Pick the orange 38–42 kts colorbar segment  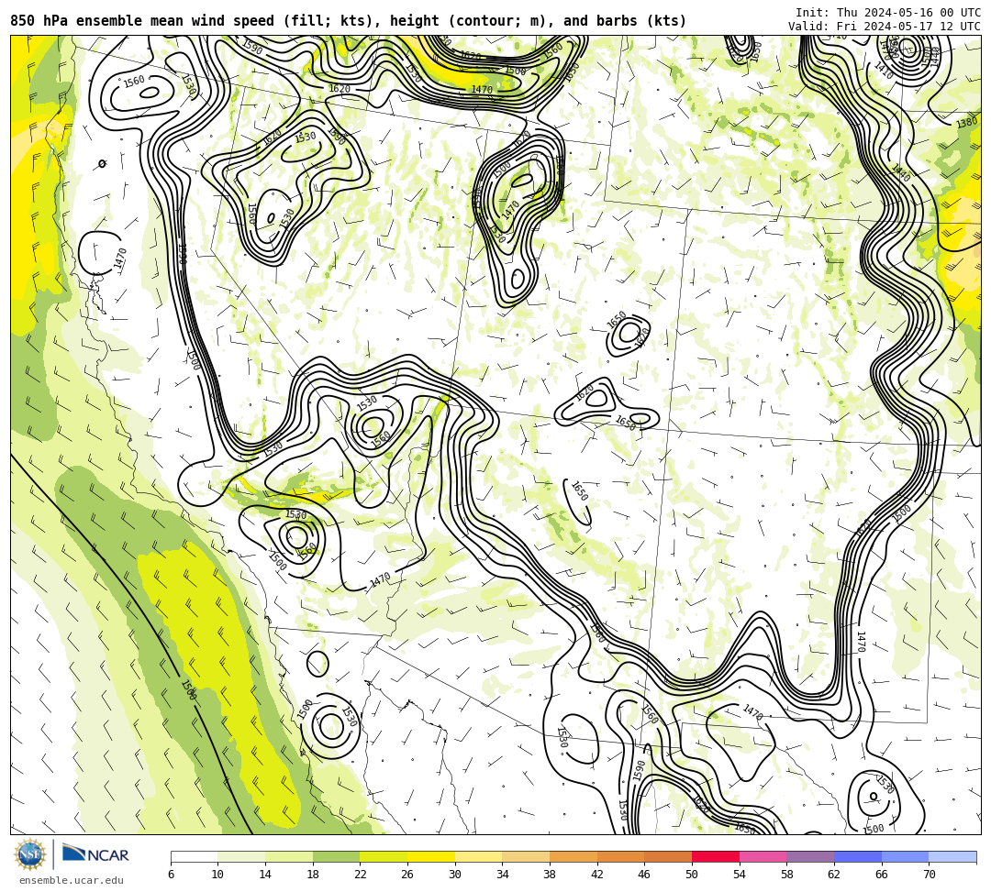(x=573, y=856)
